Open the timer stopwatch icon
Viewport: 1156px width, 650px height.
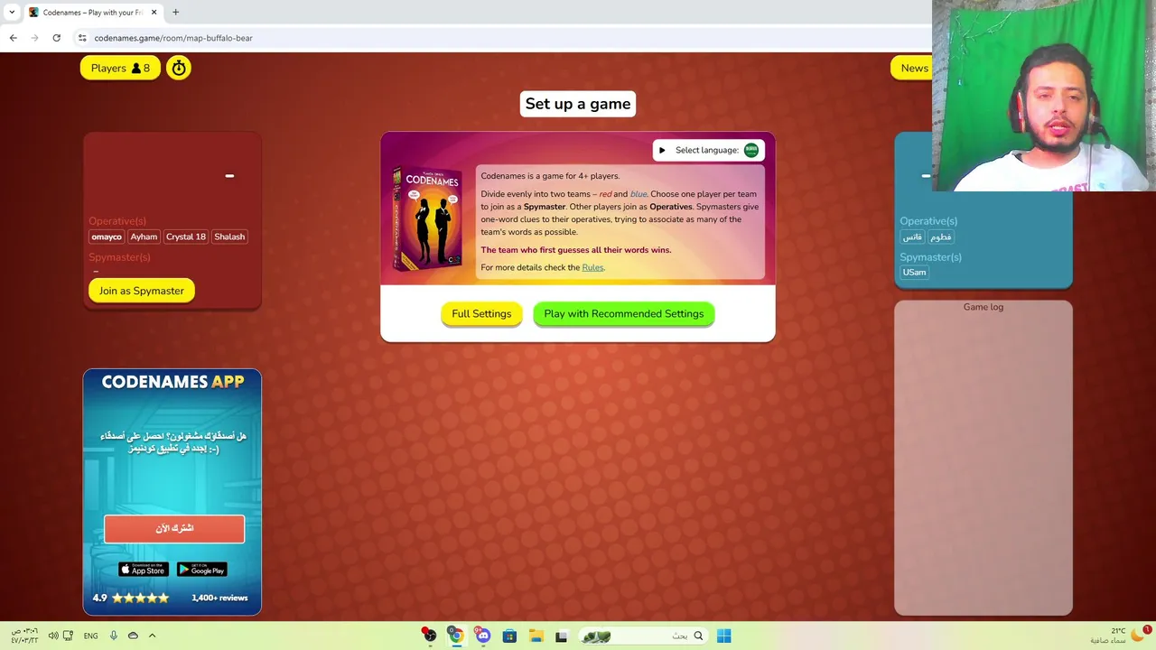pyautogui.click(x=179, y=68)
